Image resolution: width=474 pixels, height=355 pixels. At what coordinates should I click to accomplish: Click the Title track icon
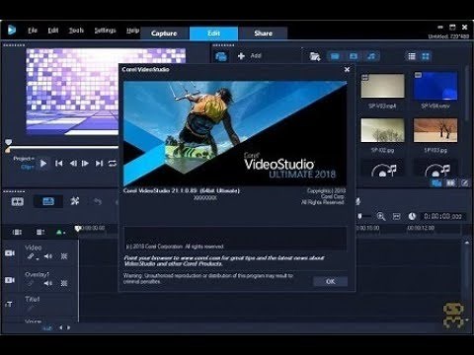click(x=9, y=305)
